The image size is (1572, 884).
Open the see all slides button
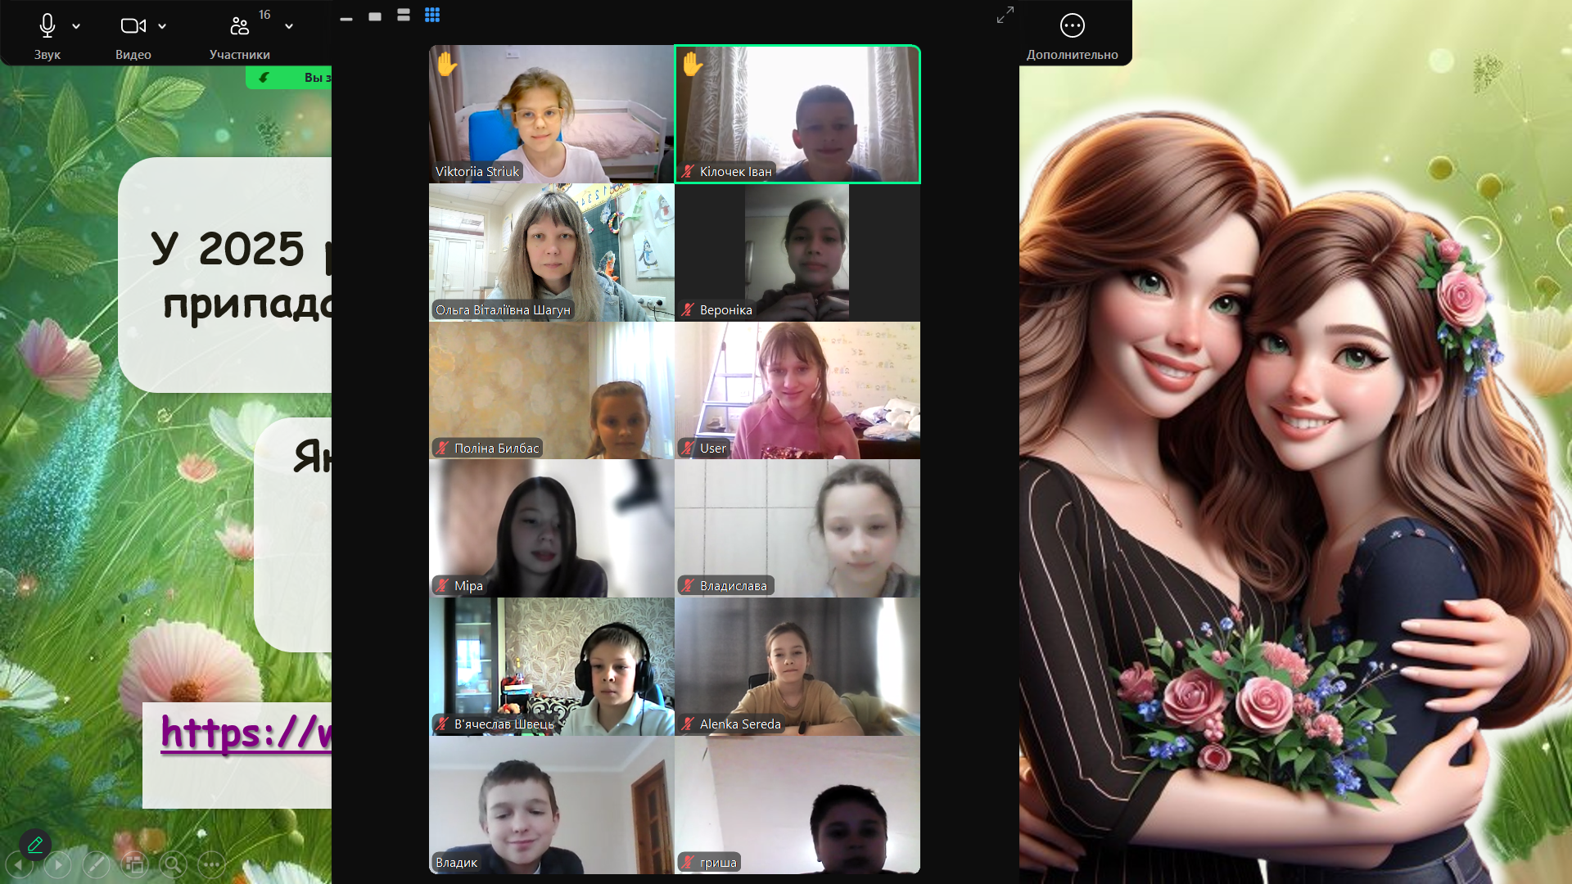(134, 864)
